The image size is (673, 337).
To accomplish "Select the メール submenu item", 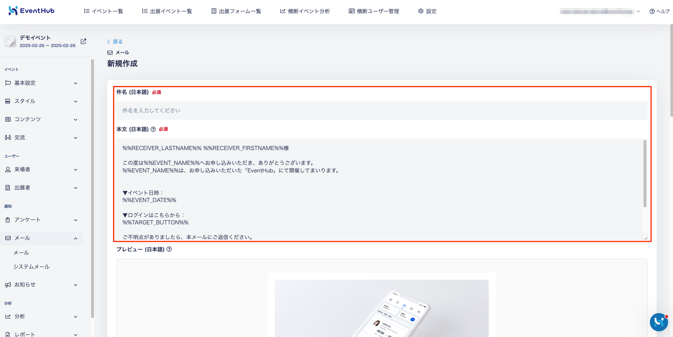I will [21, 253].
